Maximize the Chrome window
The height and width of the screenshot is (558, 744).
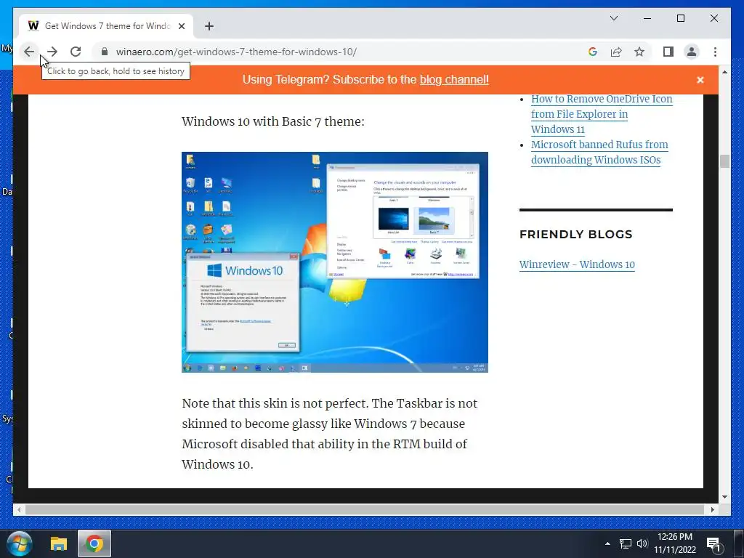coord(680,18)
